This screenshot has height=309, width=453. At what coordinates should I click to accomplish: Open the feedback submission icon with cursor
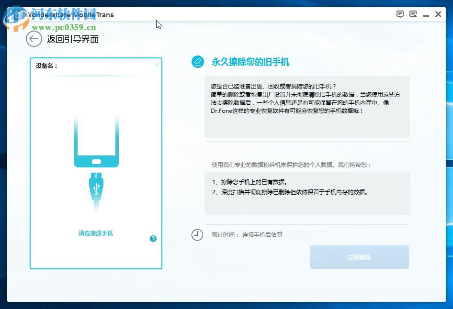point(412,14)
